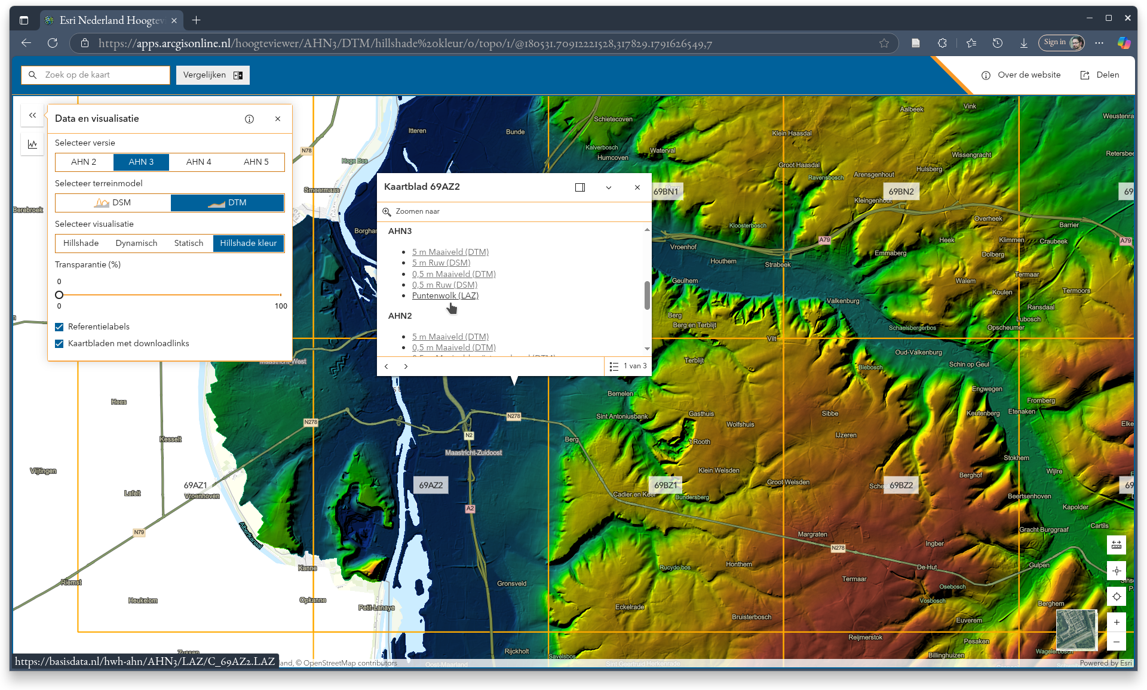The height and width of the screenshot is (690, 1147).
Task: Collapse the side panel with double chevron
Action: tap(32, 115)
